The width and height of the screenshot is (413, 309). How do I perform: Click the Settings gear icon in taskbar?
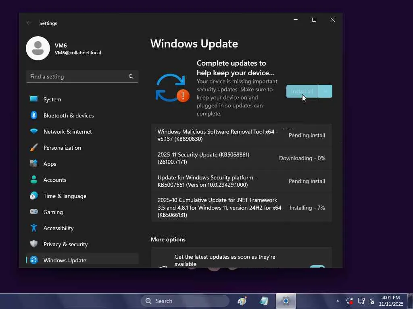[286, 301]
